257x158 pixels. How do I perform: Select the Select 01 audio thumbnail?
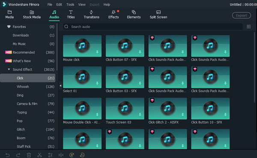tap(82, 77)
